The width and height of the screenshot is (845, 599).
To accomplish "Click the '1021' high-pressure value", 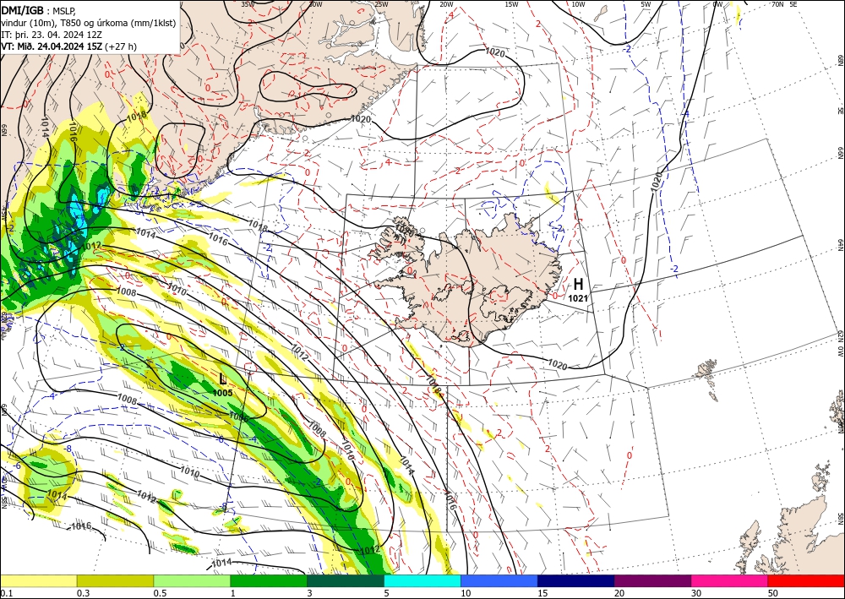I will (x=578, y=297).
